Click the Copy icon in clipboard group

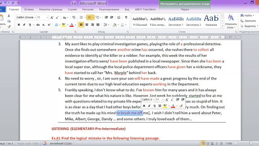[9, 21]
